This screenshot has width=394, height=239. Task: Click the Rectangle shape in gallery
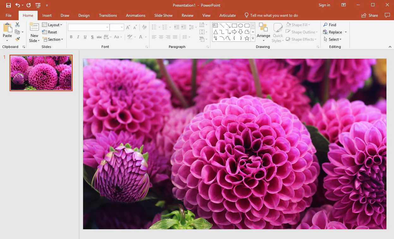234,26
